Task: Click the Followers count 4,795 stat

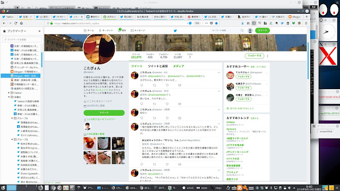Action: point(164,56)
